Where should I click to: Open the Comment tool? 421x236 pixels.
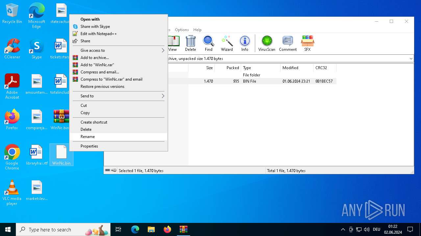click(288, 43)
